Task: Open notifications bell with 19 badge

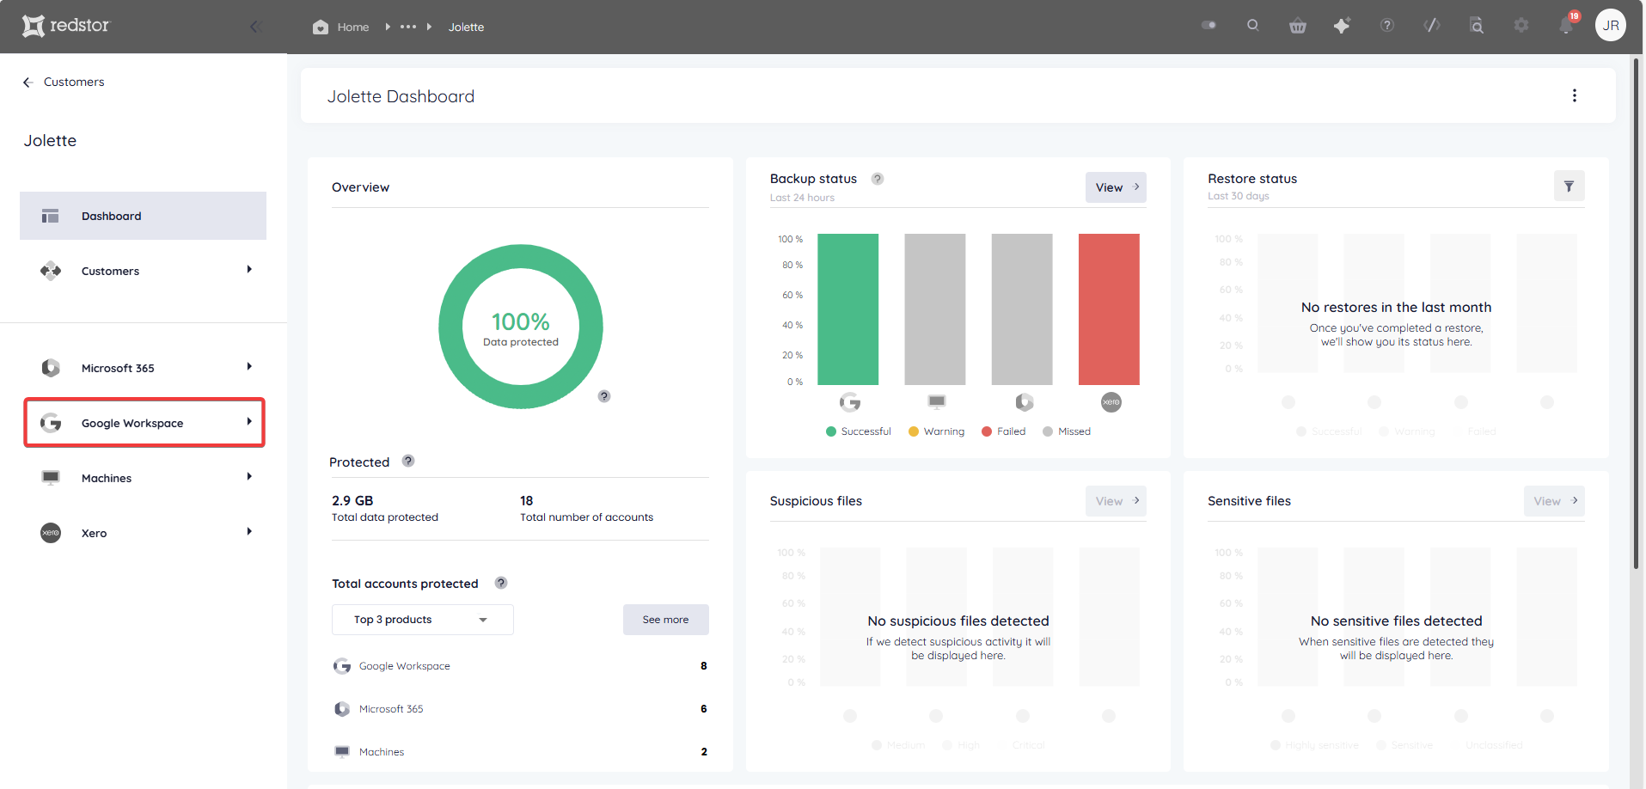Action: pos(1567,25)
